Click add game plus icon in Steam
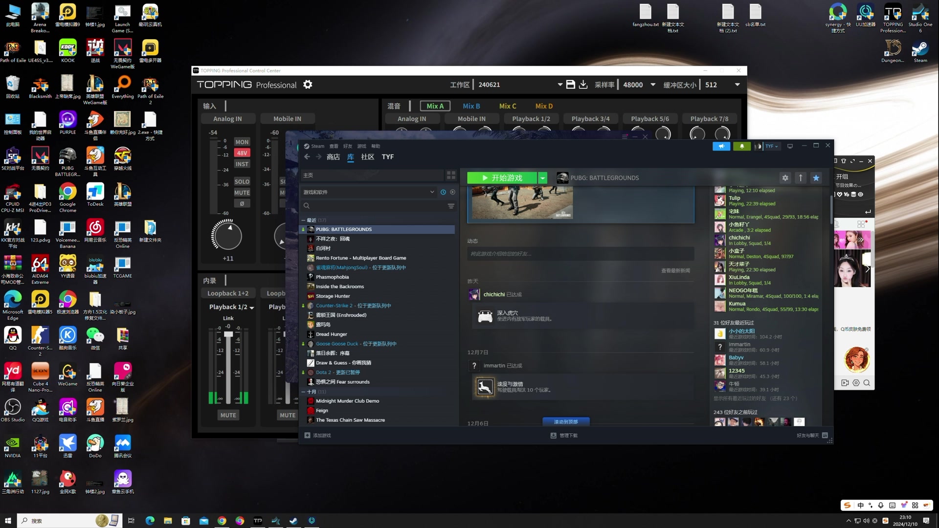The width and height of the screenshot is (939, 528). 307,435
